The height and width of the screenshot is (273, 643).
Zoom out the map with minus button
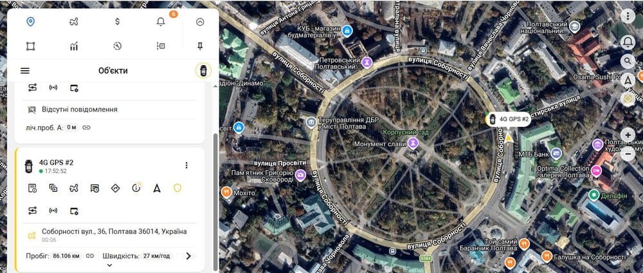point(628,154)
